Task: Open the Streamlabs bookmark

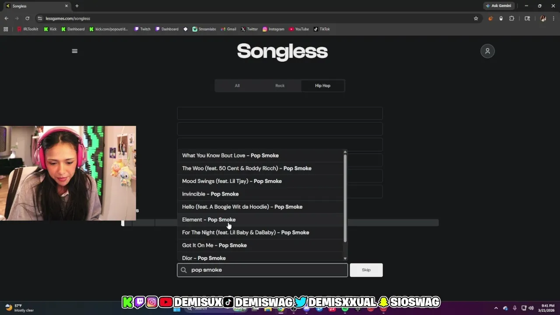Action: pos(204,29)
